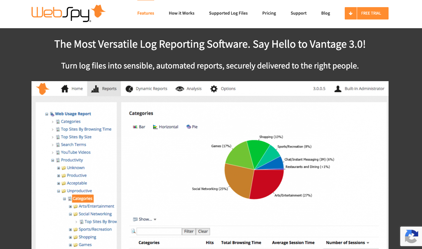Open Supported Log Files page
The image size is (422, 249).
coord(228,13)
